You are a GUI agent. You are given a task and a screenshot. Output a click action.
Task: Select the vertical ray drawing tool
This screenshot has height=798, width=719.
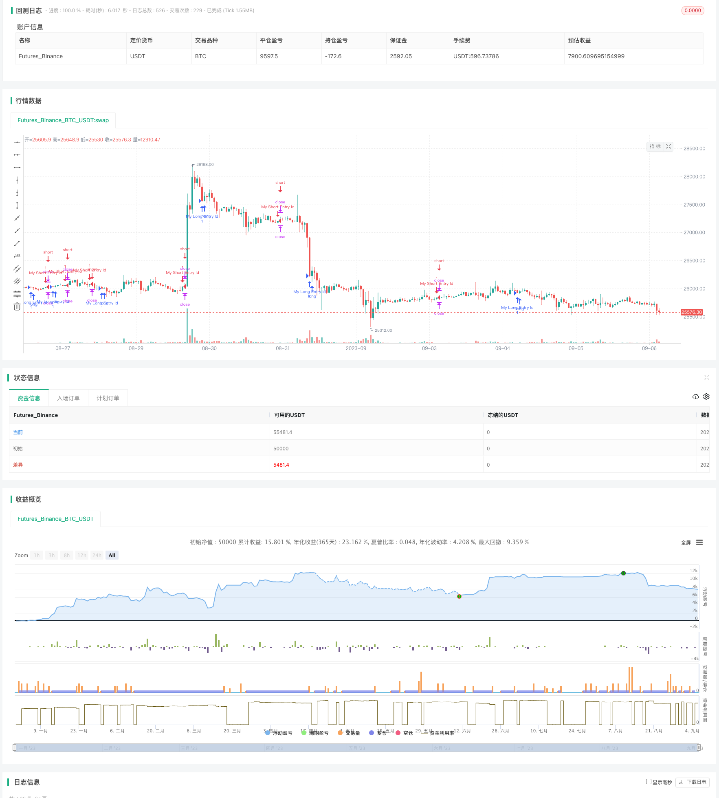click(17, 193)
